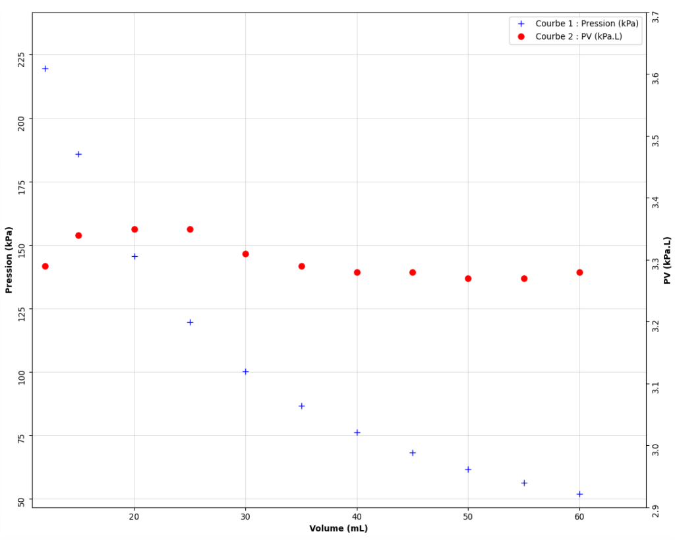
Task: Click the blue plus marker in legend
Action: tap(521, 24)
